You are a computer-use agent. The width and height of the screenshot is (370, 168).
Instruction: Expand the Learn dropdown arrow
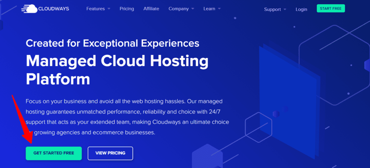click(219, 9)
